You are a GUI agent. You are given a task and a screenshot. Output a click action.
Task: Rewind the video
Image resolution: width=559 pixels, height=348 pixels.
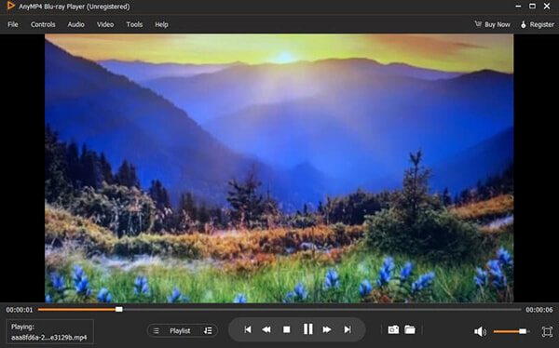pyautogui.click(x=266, y=329)
